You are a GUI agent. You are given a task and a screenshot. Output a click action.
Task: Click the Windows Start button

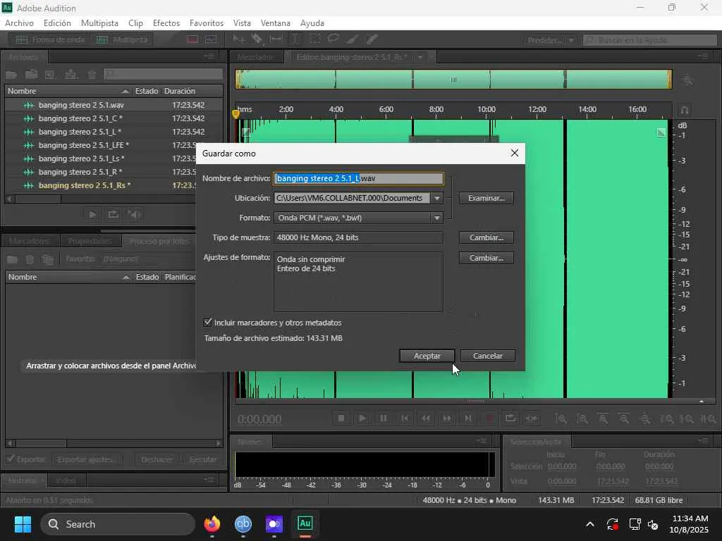click(x=23, y=524)
